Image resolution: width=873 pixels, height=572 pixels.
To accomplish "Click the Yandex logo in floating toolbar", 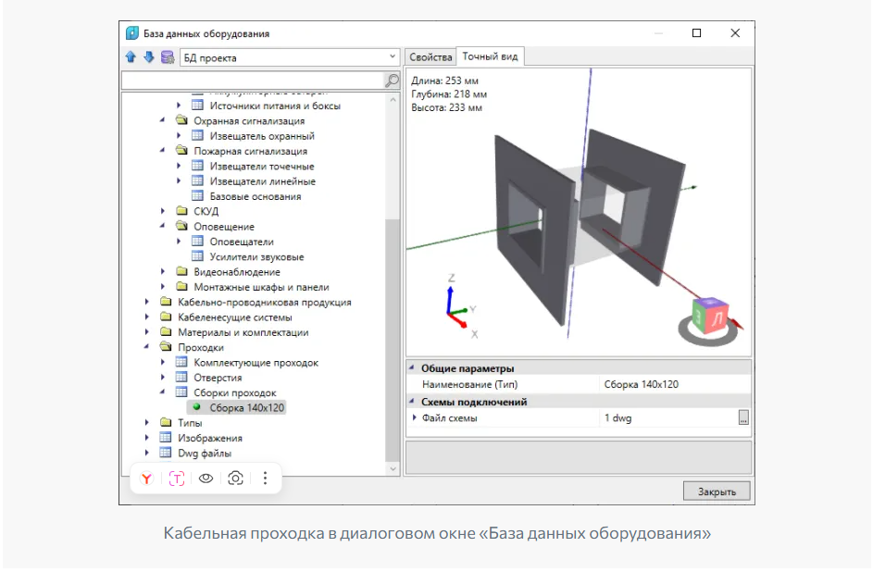I will 146,479.
